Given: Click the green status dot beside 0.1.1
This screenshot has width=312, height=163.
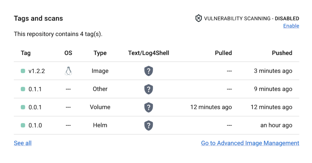Looking at the screenshot, I should click(23, 89).
